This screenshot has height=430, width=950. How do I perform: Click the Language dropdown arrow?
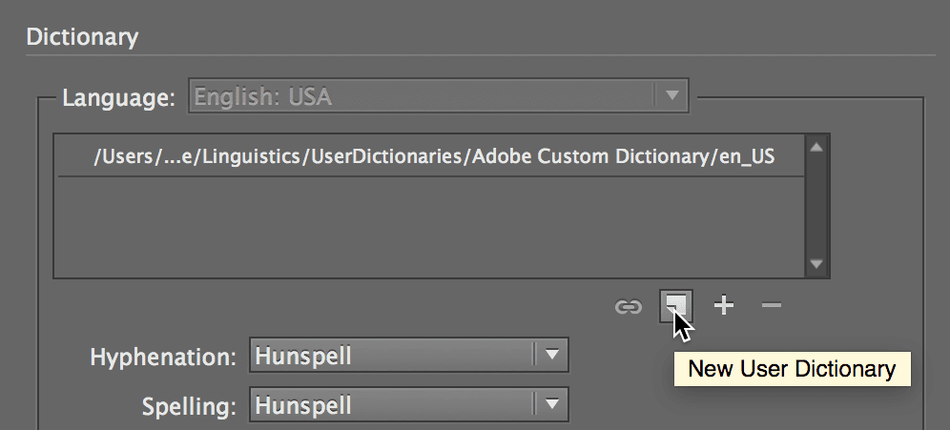(x=671, y=95)
